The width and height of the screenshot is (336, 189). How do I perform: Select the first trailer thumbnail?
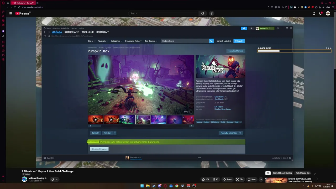pyautogui.click(x=96, y=120)
